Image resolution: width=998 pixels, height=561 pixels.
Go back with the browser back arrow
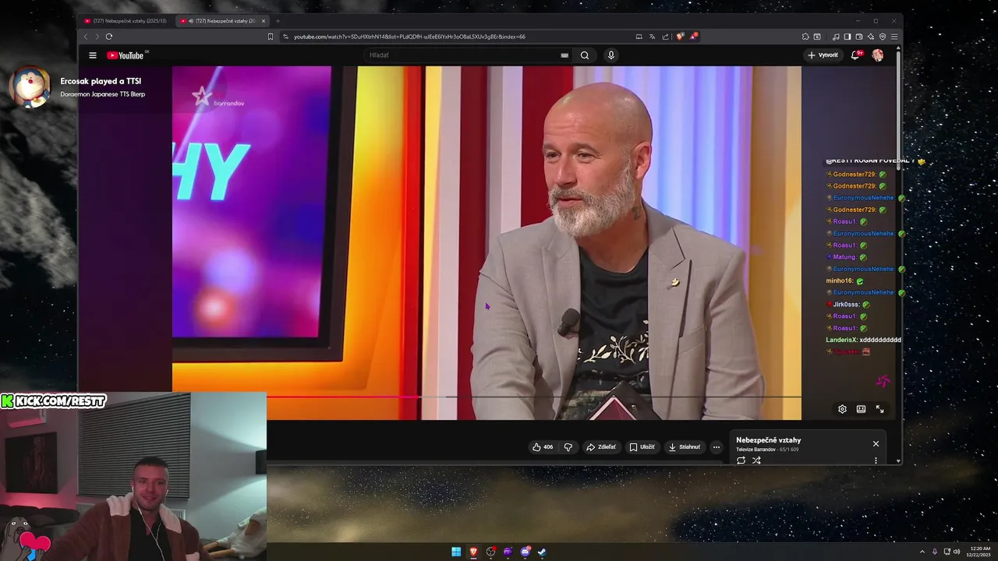click(86, 37)
